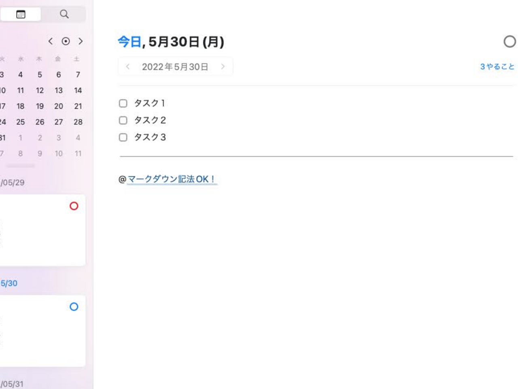
Task: Go to next month in mini calendar
Action: coord(81,41)
